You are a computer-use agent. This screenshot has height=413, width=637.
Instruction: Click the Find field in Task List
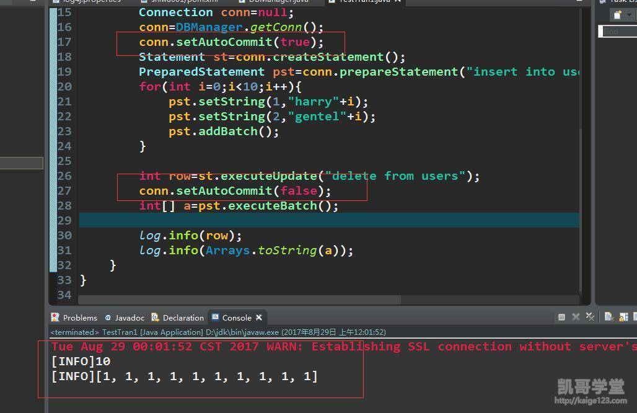tap(618, 31)
